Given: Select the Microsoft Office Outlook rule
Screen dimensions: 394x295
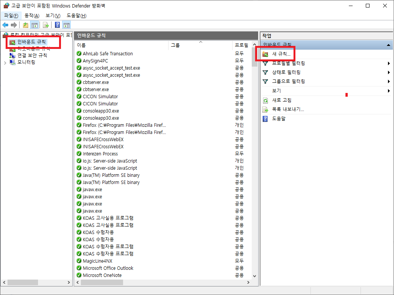Looking at the screenshot, I should click(x=108, y=268).
